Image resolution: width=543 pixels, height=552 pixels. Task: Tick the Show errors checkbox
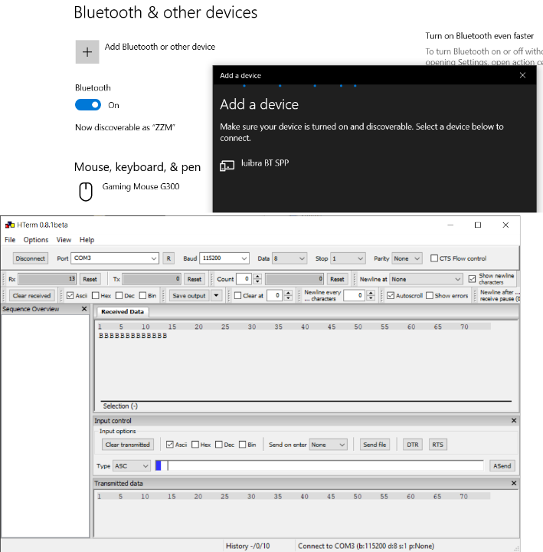point(430,296)
